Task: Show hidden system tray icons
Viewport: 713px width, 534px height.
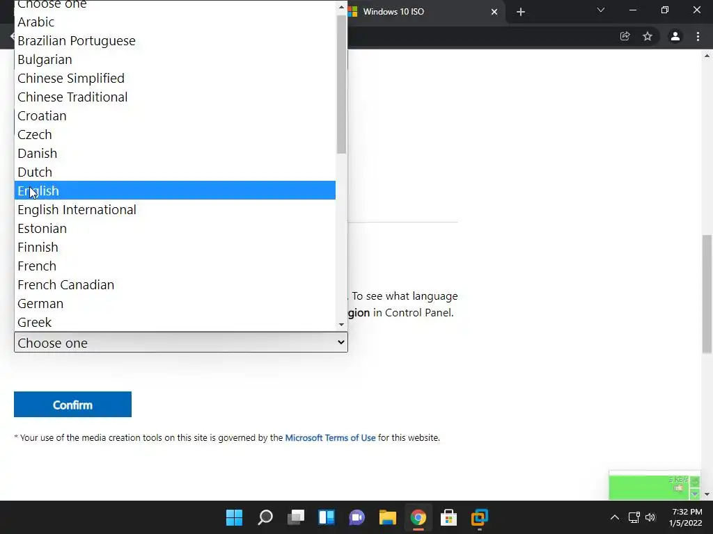Action: pyautogui.click(x=614, y=517)
